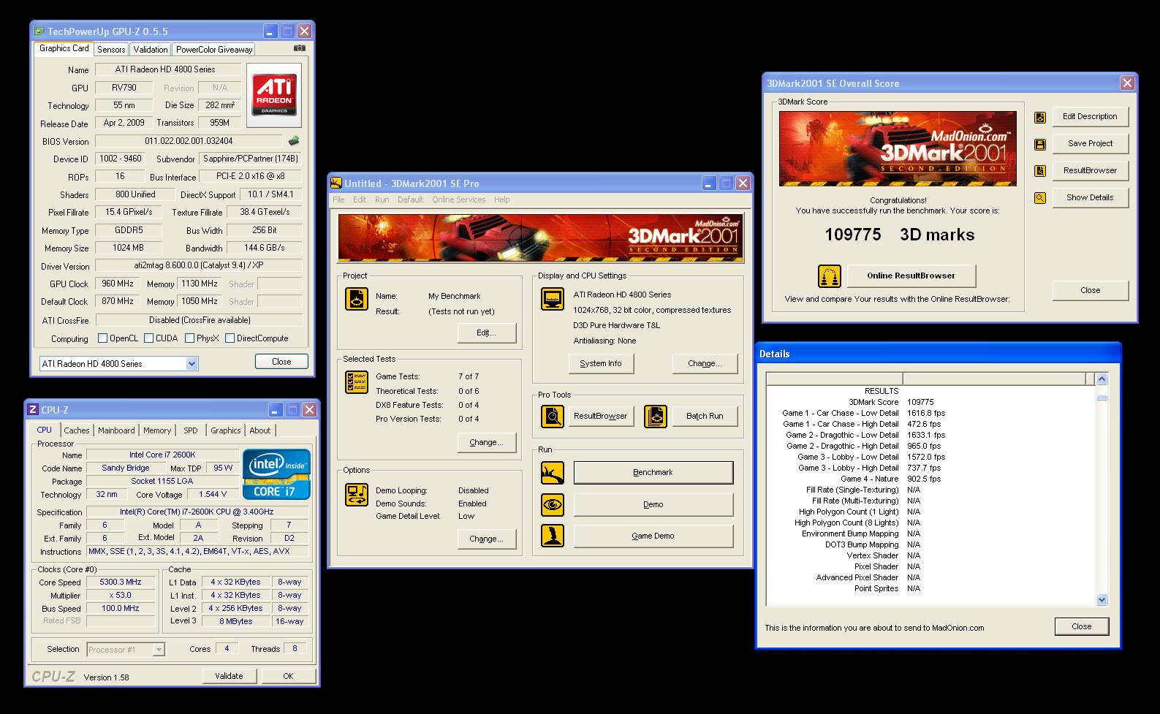
Task: Click the Details list scroll down arrow
Action: [x=1102, y=600]
